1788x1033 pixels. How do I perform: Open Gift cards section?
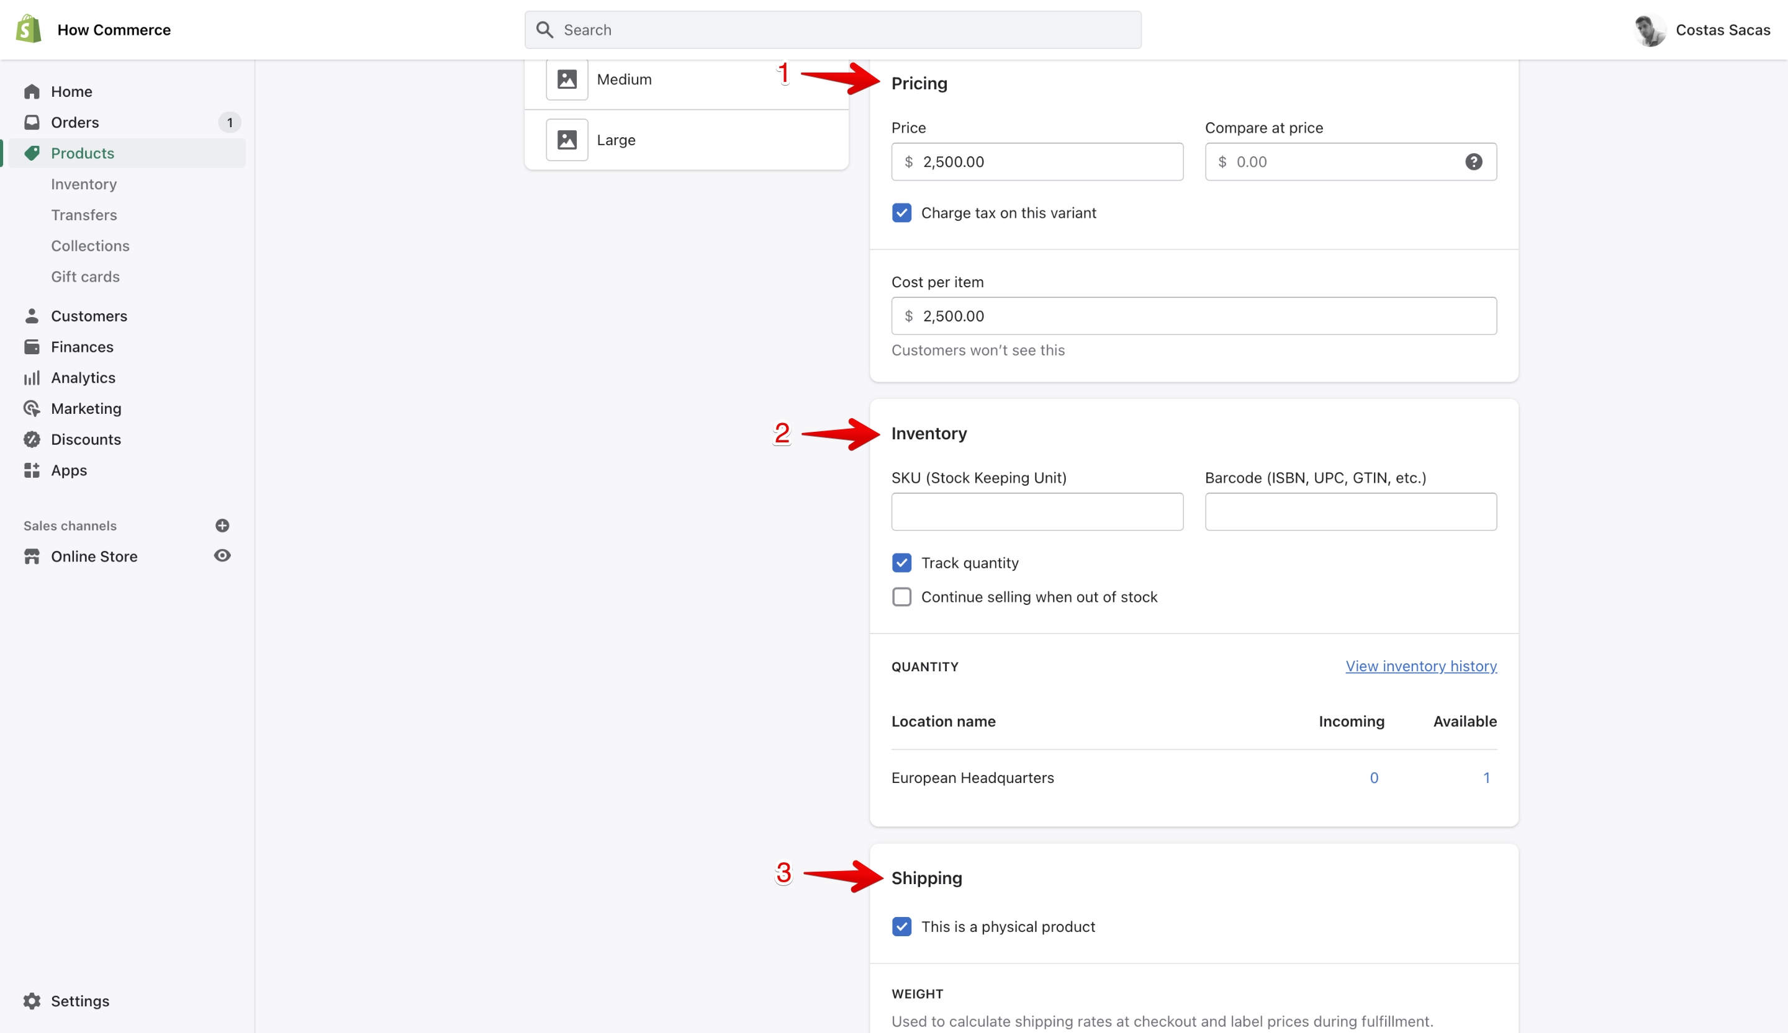tap(85, 277)
